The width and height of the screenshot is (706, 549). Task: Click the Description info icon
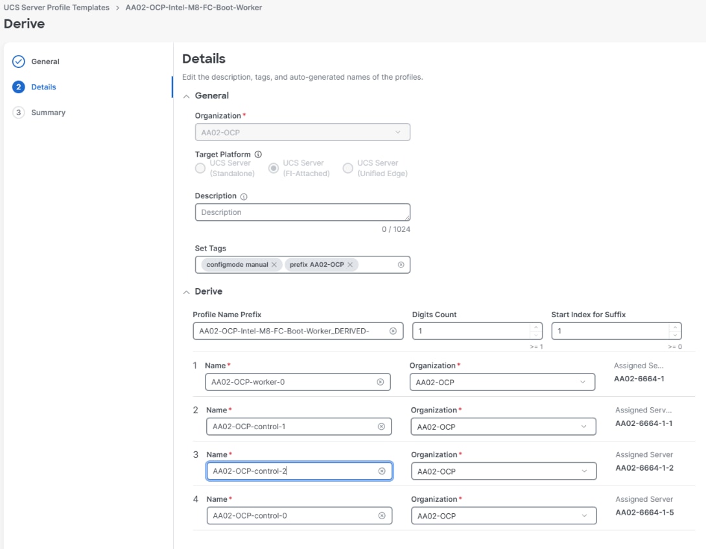[x=244, y=197]
